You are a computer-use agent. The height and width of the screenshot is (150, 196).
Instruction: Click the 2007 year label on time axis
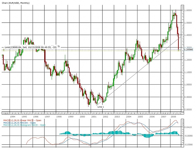(163, 117)
